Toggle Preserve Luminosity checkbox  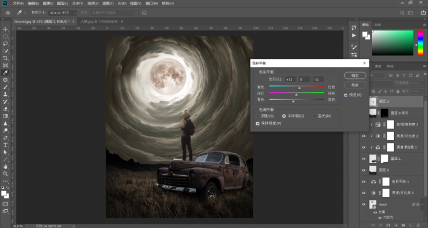tap(257, 124)
